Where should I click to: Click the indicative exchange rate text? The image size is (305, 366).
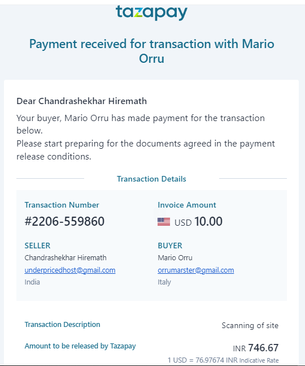pyautogui.click(x=223, y=360)
